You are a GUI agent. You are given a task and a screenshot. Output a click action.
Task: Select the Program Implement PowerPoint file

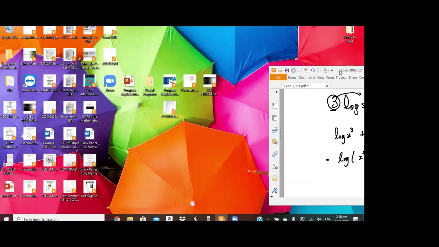point(130,85)
